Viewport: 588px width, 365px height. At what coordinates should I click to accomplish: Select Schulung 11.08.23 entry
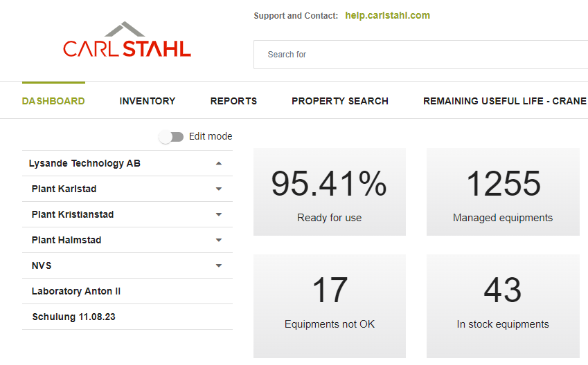coord(75,317)
